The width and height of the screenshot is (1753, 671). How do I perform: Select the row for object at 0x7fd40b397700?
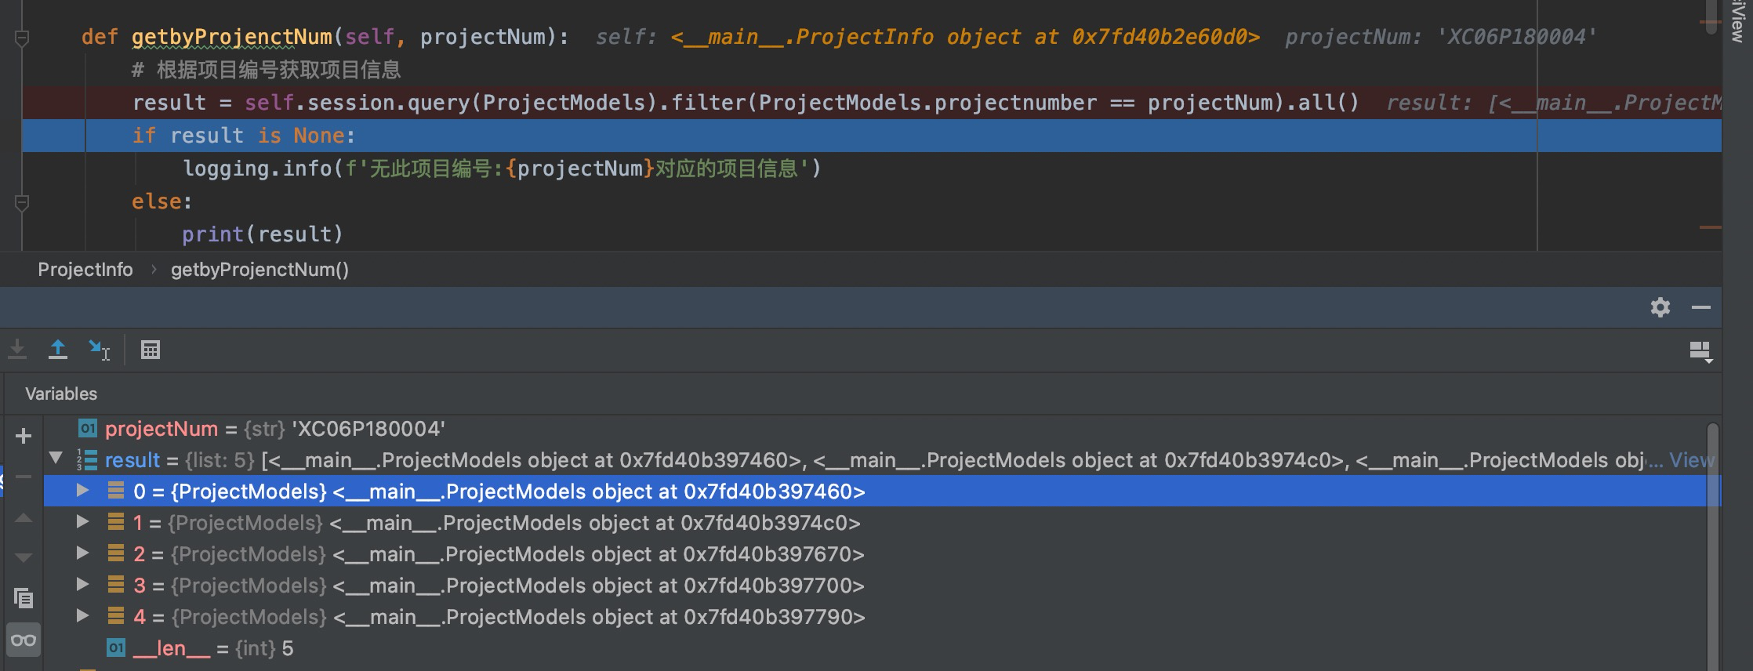coord(875,586)
